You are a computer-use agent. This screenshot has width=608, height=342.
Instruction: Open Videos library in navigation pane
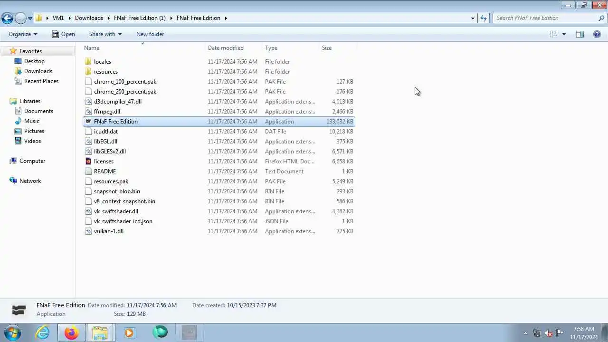[x=32, y=141]
